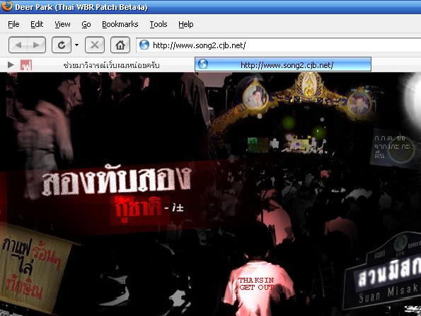The width and height of the screenshot is (421, 316).
Task: Click the red bookmark icon on the bookmarks bar
Action: click(x=26, y=65)
